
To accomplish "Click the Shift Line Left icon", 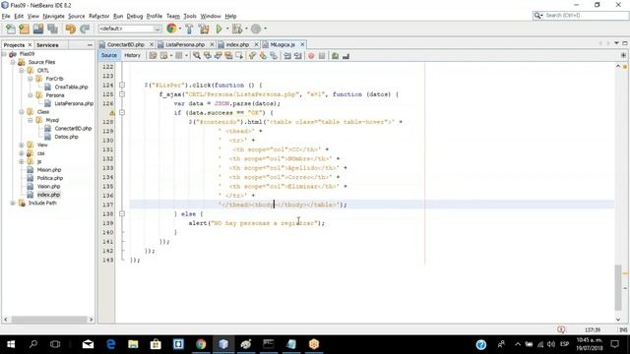I will click(286, 56).
